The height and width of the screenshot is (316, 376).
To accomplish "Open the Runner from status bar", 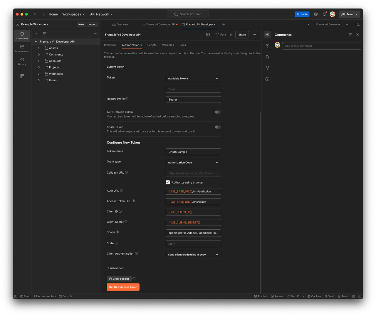I will coord(277,296).
